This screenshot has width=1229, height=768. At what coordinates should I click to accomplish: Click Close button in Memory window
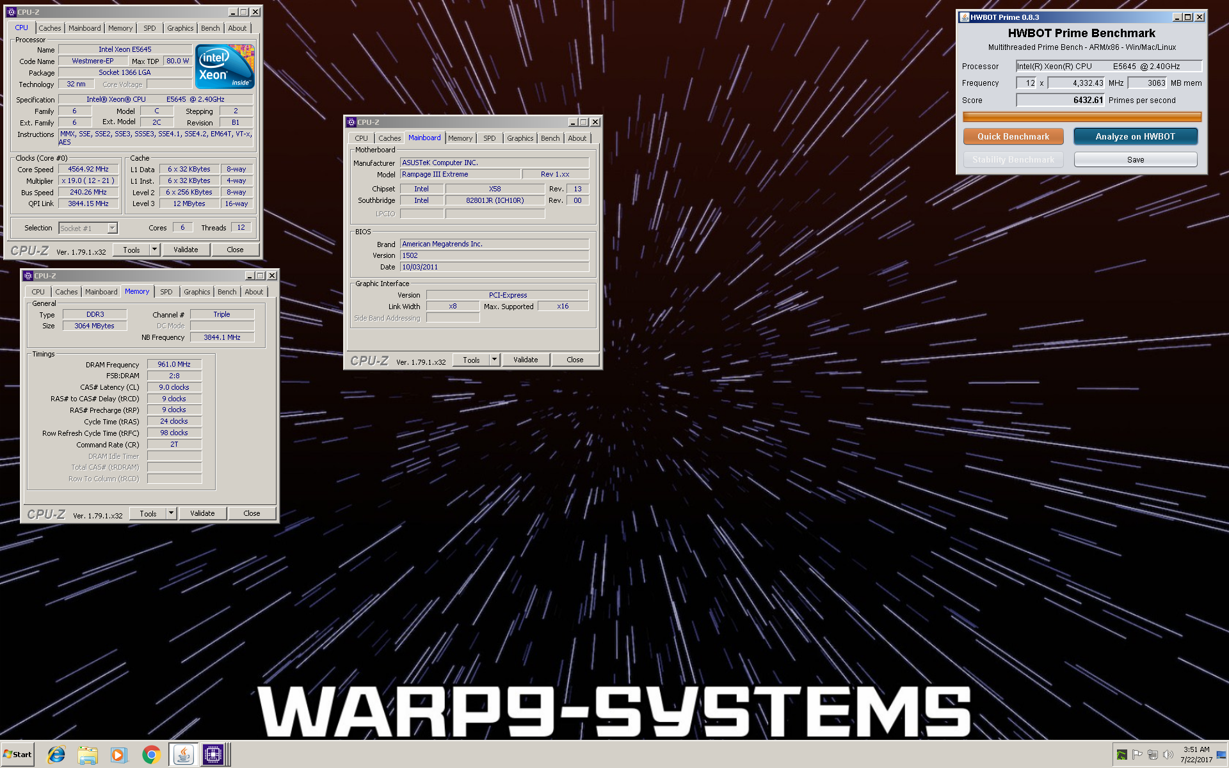pos(252,514)
